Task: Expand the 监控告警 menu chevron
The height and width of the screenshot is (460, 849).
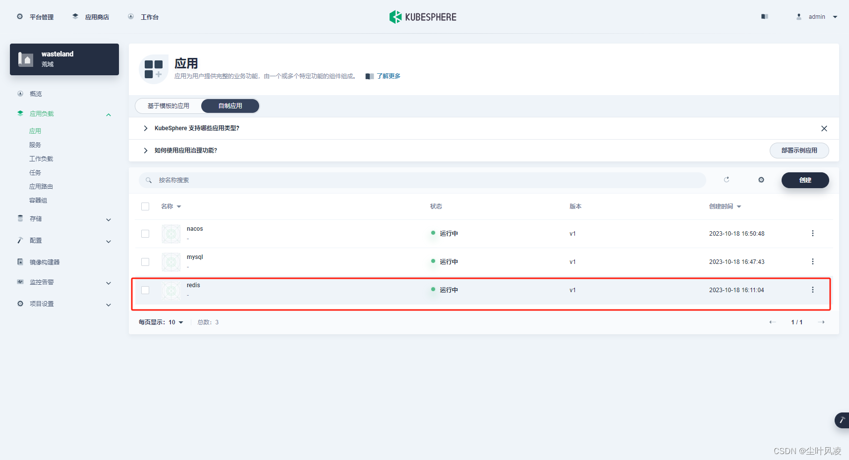Action: 109,283
